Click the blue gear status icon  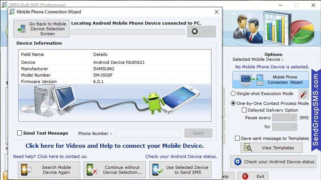click(x=238, y=162)
